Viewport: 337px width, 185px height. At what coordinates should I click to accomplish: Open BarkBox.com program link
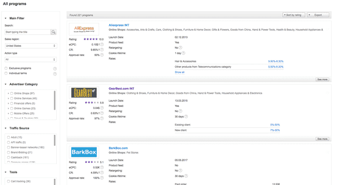(118, 148)
